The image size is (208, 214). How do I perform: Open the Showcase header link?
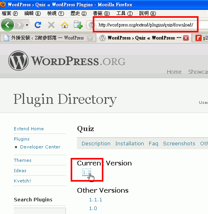(x=198, y=72)
